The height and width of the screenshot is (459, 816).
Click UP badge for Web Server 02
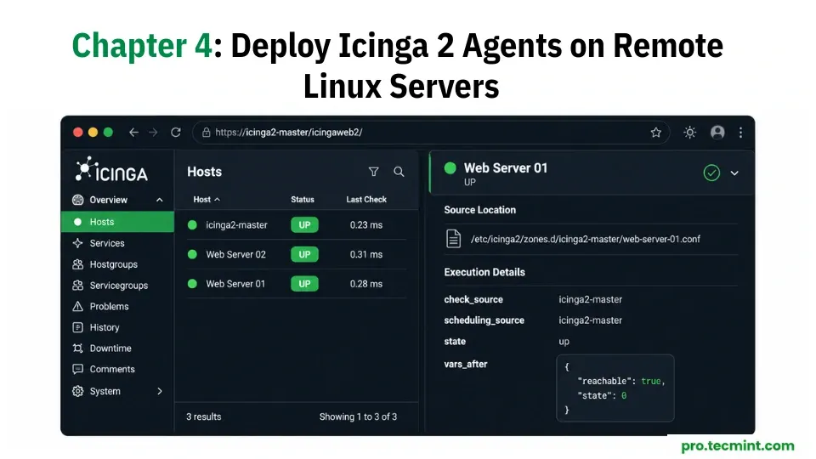304,254
